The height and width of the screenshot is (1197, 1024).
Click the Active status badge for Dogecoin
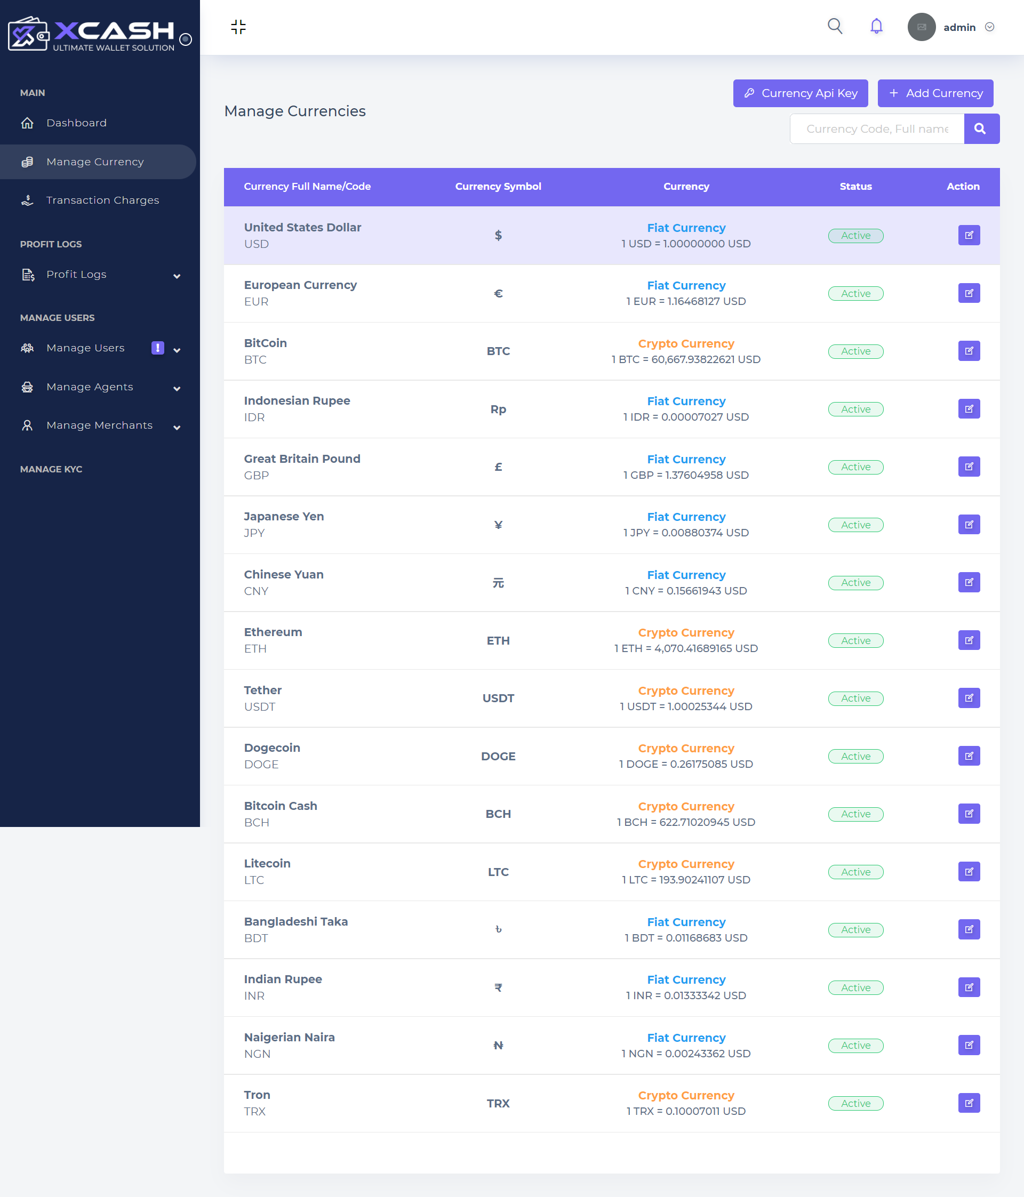pos(855,756)
